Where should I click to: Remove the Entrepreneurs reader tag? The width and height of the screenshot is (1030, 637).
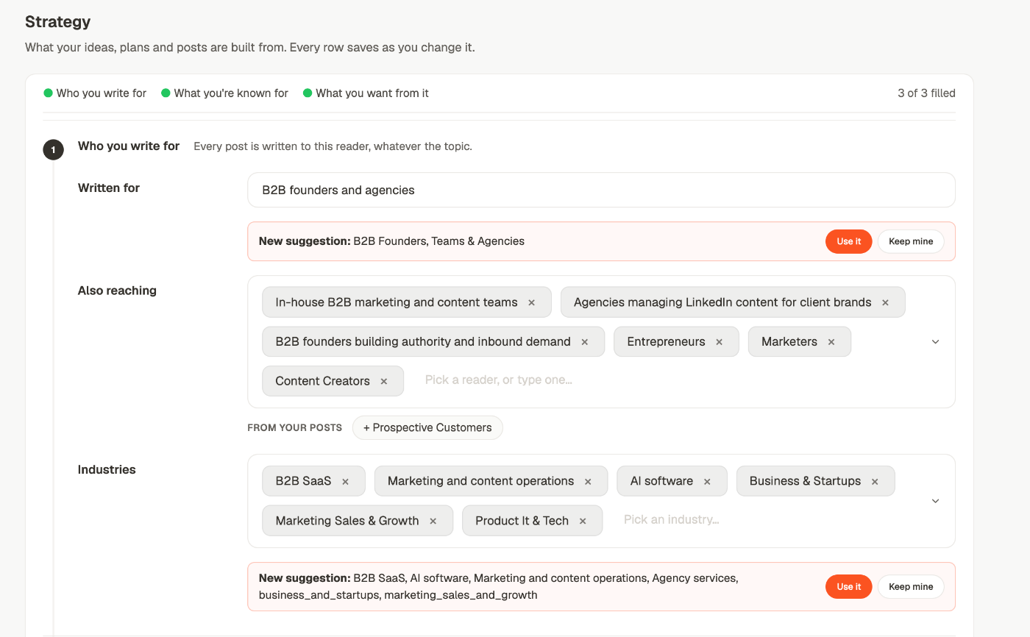pos(719,342)
